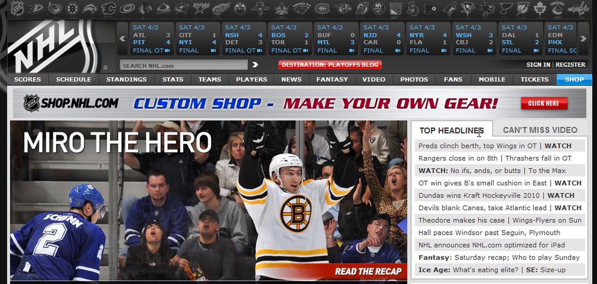Open 'Dundas wins Kraft Hockeyville 2010' headline
597x284 pixels.
(479, 195)
